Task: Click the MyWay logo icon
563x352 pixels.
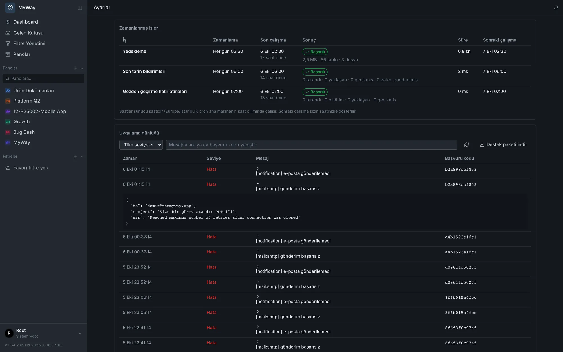Action: pyautogui.click(x=10, y=8)
